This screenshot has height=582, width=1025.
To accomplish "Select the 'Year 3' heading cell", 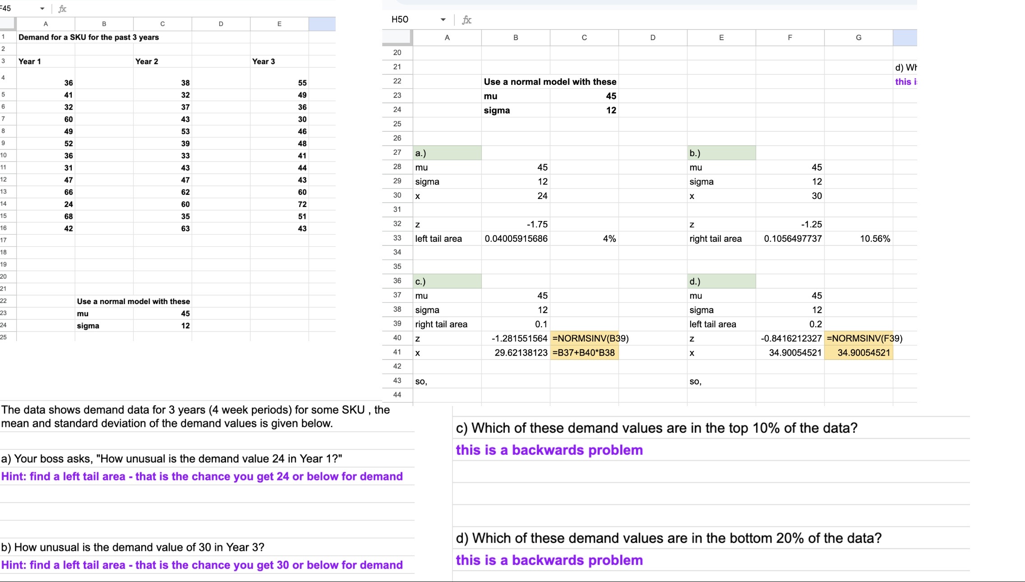I will (x=279, y=61).
